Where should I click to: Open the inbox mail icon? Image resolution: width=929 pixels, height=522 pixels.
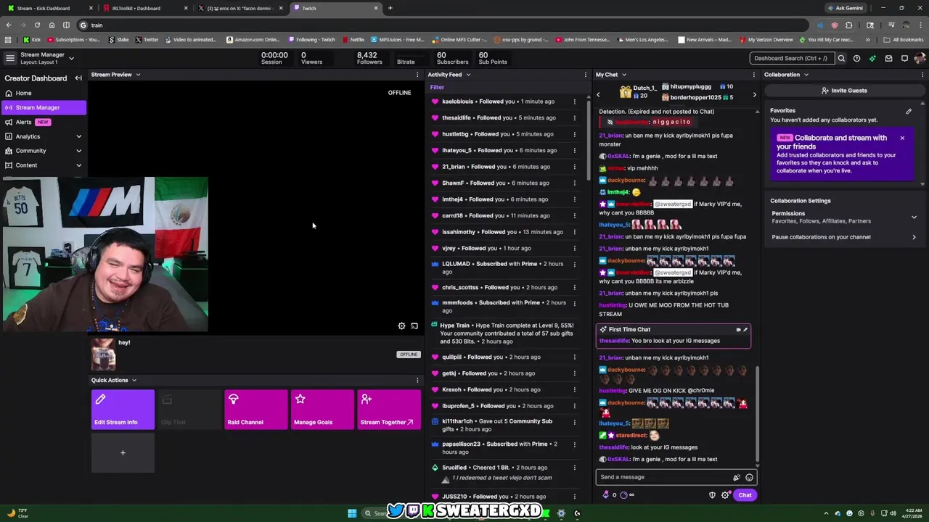pos(888,58)
